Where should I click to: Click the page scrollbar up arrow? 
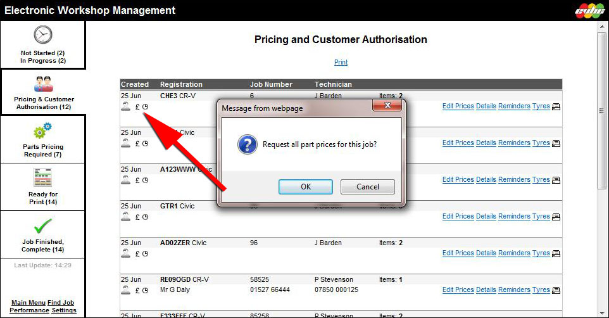pyautogui.click(x=602, y=27)
